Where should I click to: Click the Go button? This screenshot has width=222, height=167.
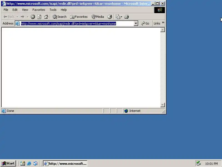click(145, 23)
